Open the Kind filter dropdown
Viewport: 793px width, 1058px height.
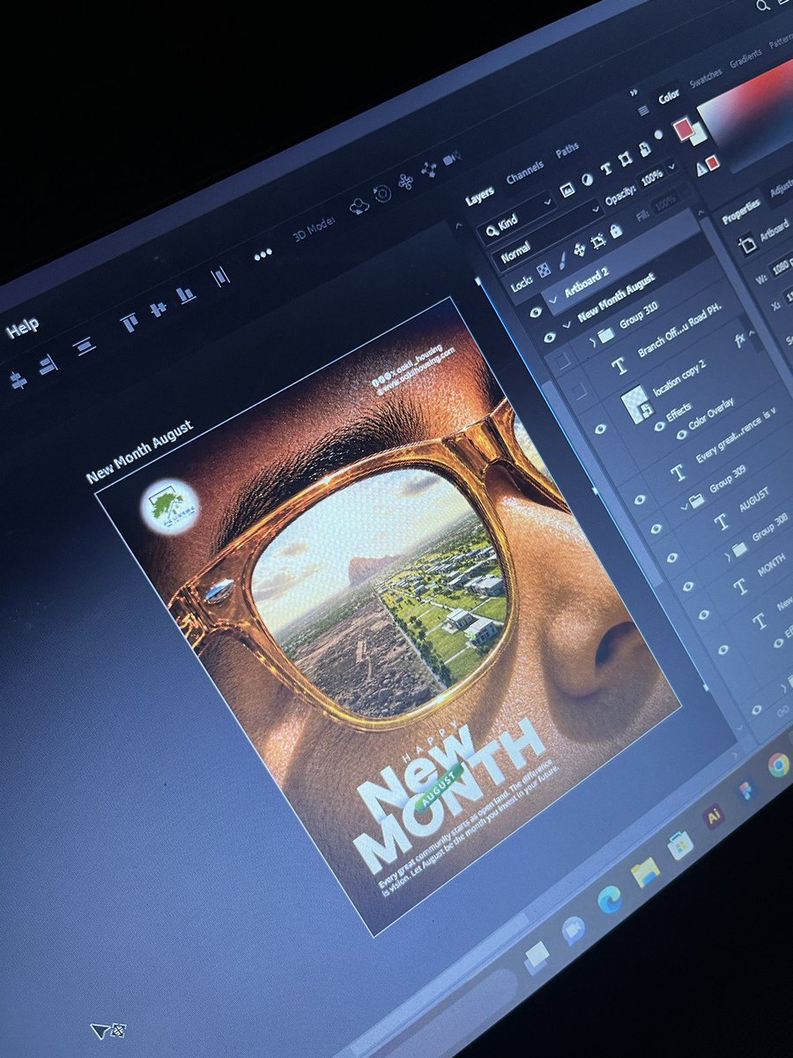click(516, 217)
